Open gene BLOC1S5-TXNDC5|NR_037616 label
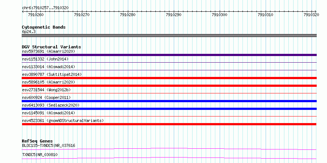Viewport: 327px width, 163px height. tap(48, 145)
